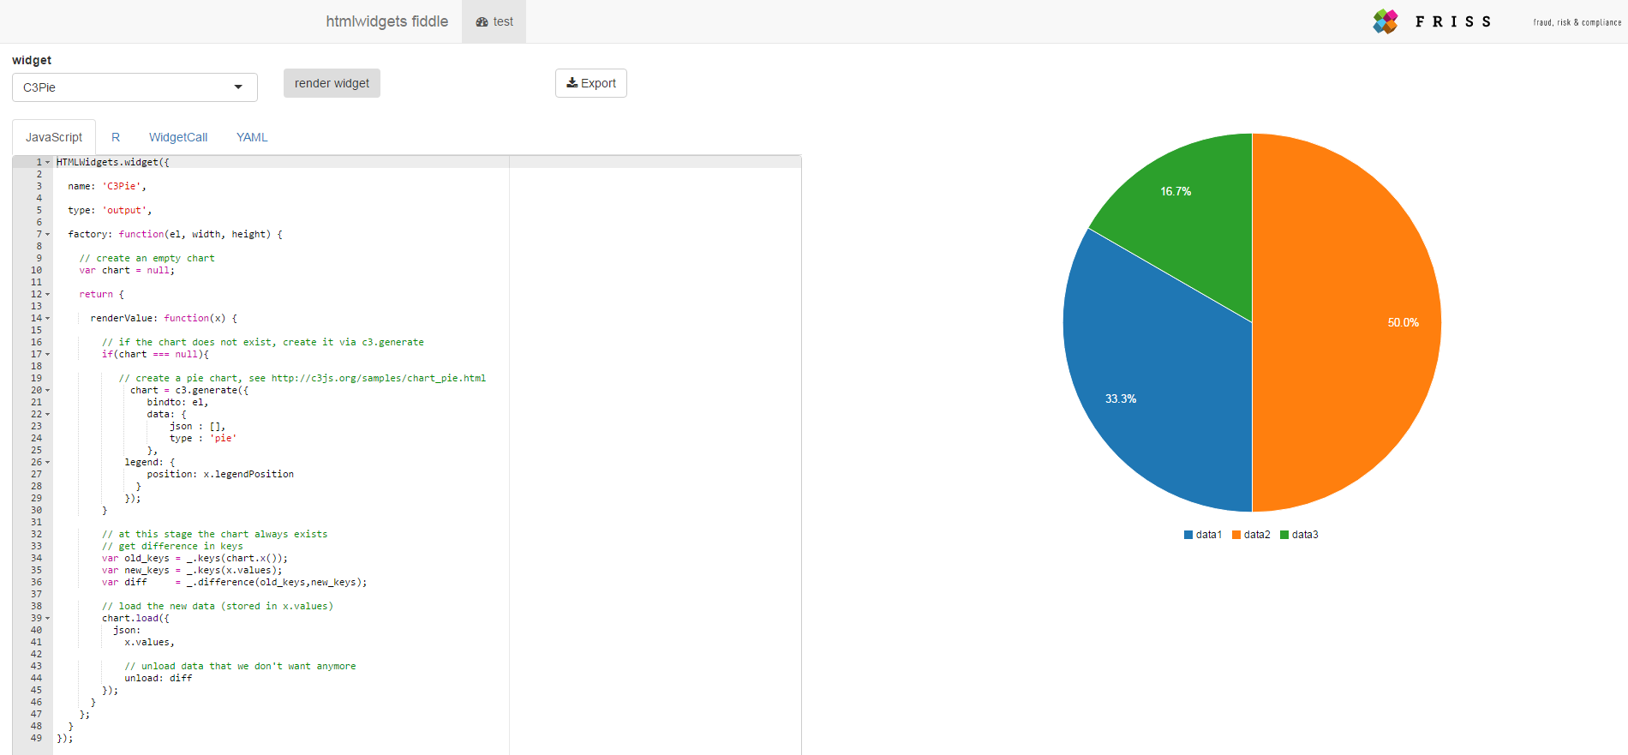Click the htmlwidgets fiddle title link
The width and height of the screenshot is (1628, 755).
386,21
